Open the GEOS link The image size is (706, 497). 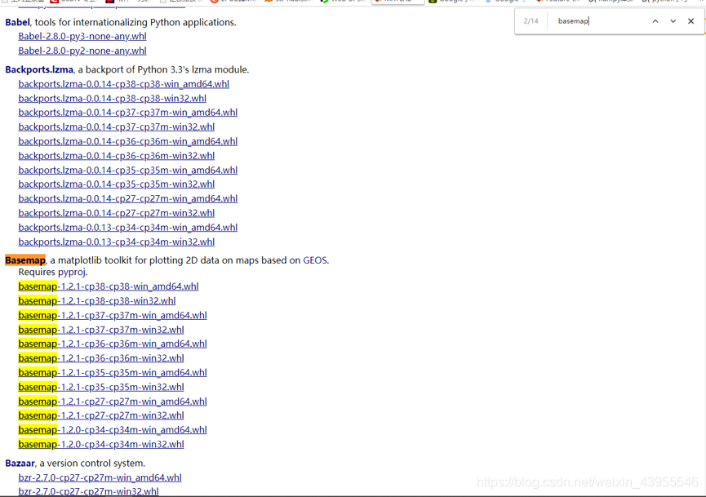coord(315,260)
